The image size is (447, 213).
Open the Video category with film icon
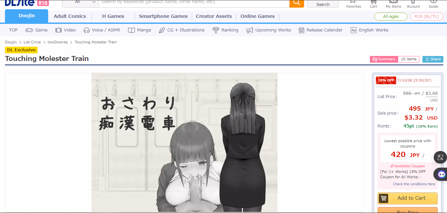[65, 30]
